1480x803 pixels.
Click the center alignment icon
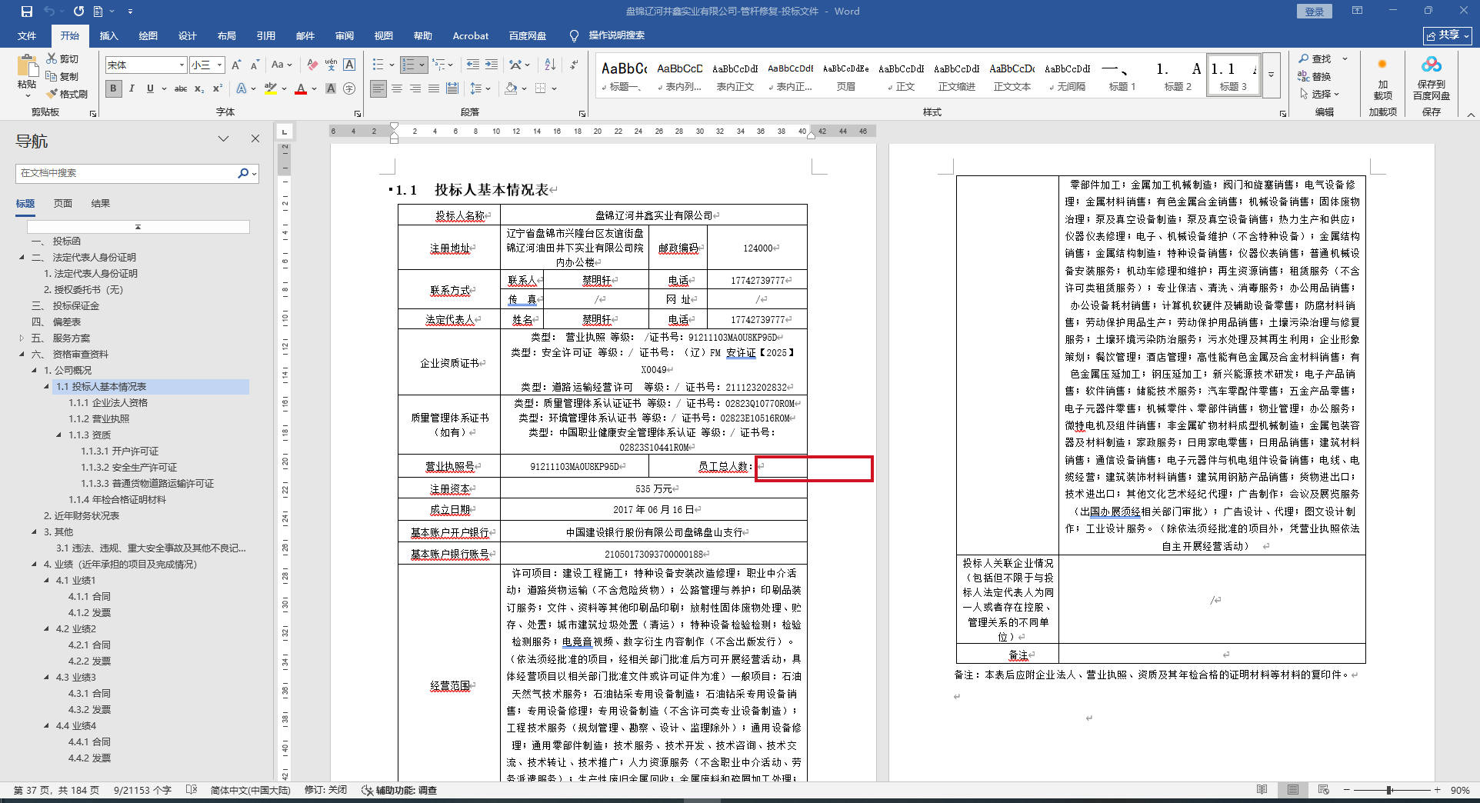tap(397, 88)
